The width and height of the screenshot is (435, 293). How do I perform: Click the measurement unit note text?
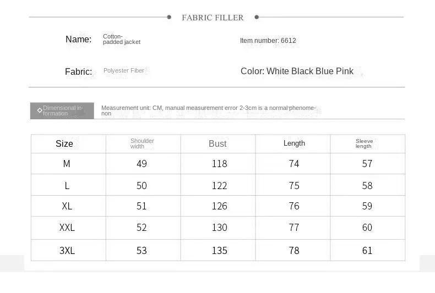click(x=208, y=110)
